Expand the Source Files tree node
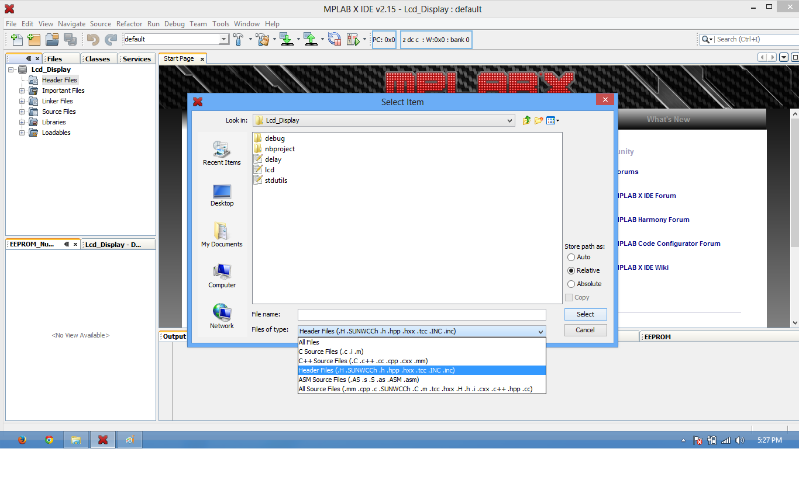The height and width of the screenshot is (494, 799). pyautogui.click(x=22, y=112)
